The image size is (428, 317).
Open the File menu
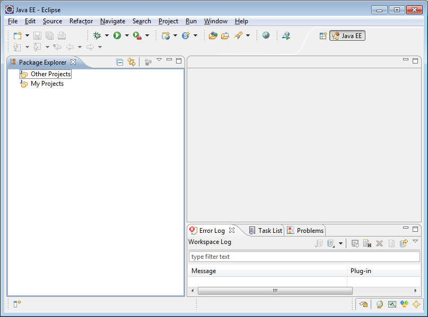coord(13,21)
